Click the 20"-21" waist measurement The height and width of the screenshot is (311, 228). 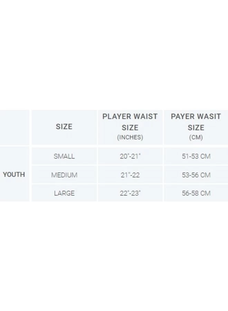pyautogui.click(x=130, y=156)
